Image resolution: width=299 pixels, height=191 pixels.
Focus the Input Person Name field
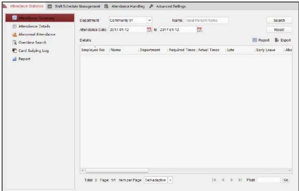coord(207,20)
